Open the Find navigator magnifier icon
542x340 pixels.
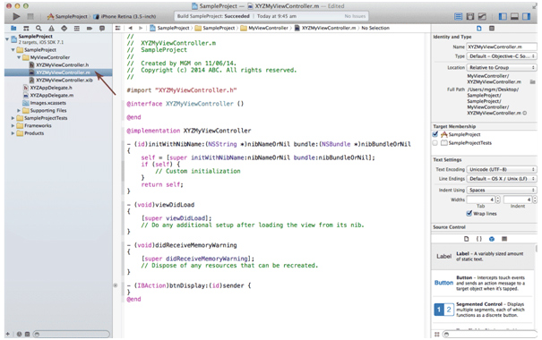(x=39, y=28)
